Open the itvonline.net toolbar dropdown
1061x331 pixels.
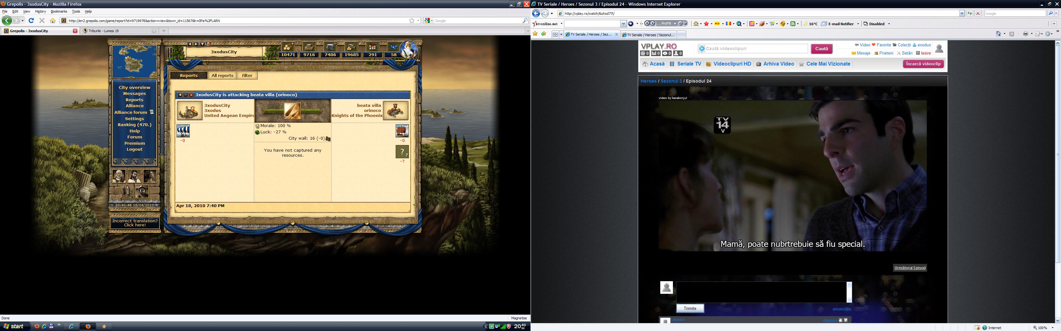561,24
